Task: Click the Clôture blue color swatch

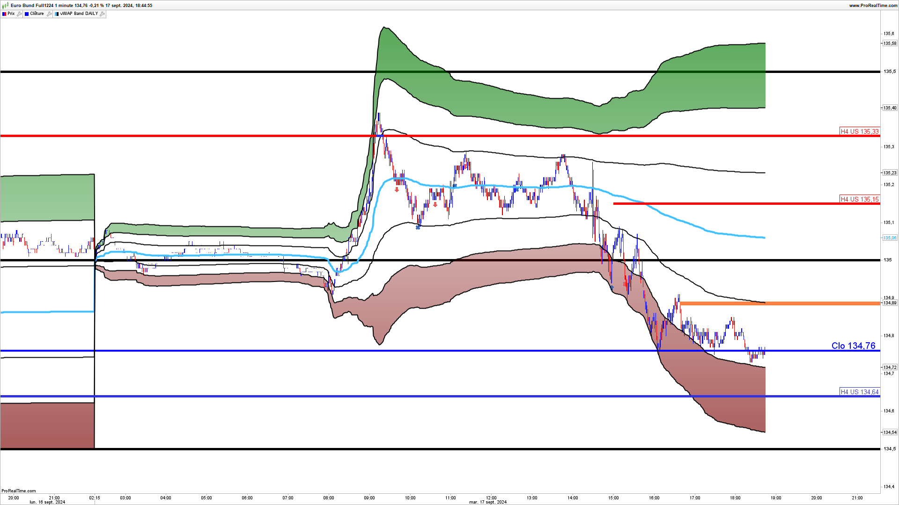Action: click(27, 14)
